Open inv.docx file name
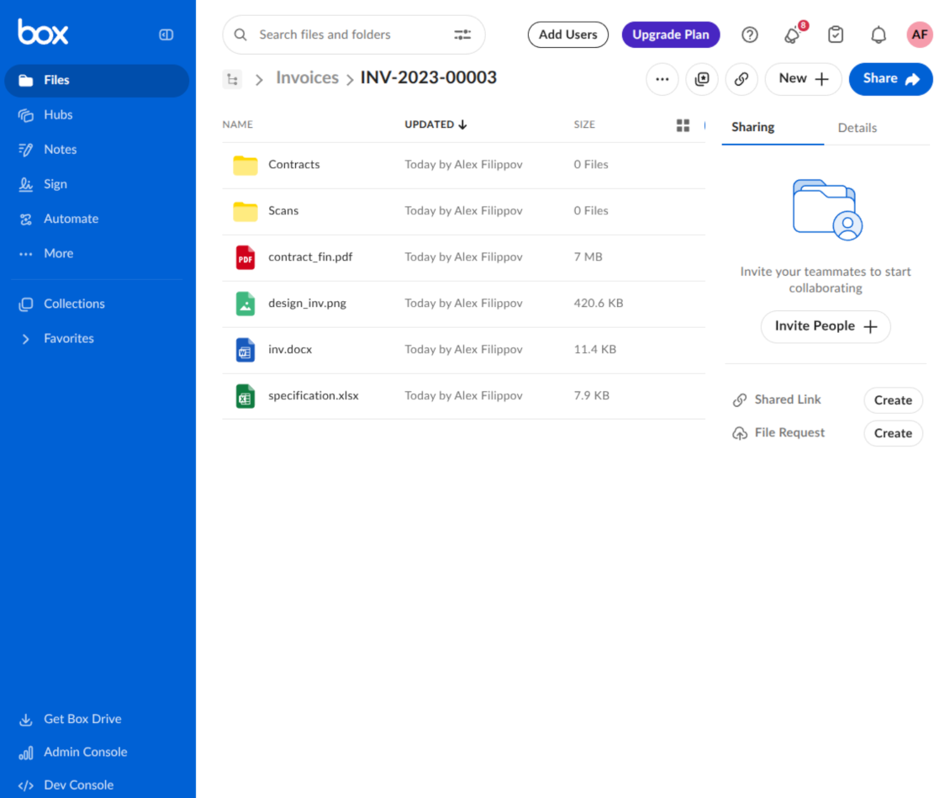The width and height of the screenshot is (950, 798). coord(290,349)
